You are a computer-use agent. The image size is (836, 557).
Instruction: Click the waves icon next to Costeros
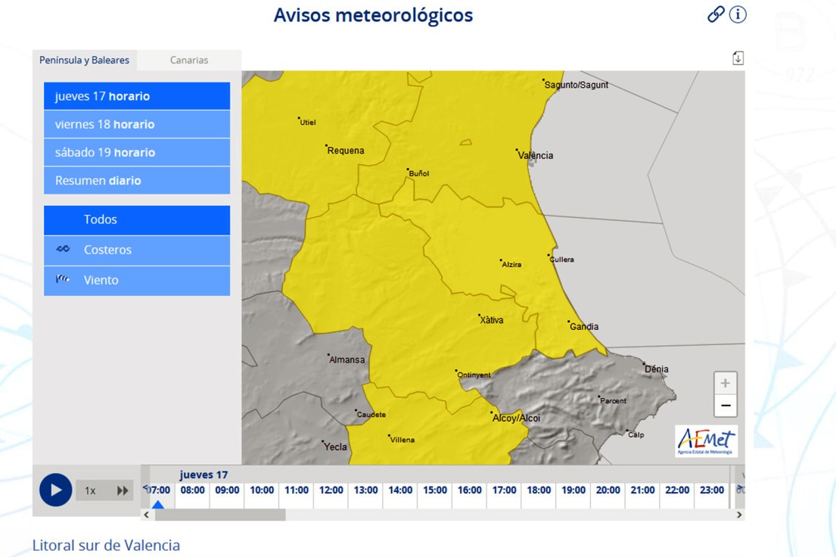63,249
